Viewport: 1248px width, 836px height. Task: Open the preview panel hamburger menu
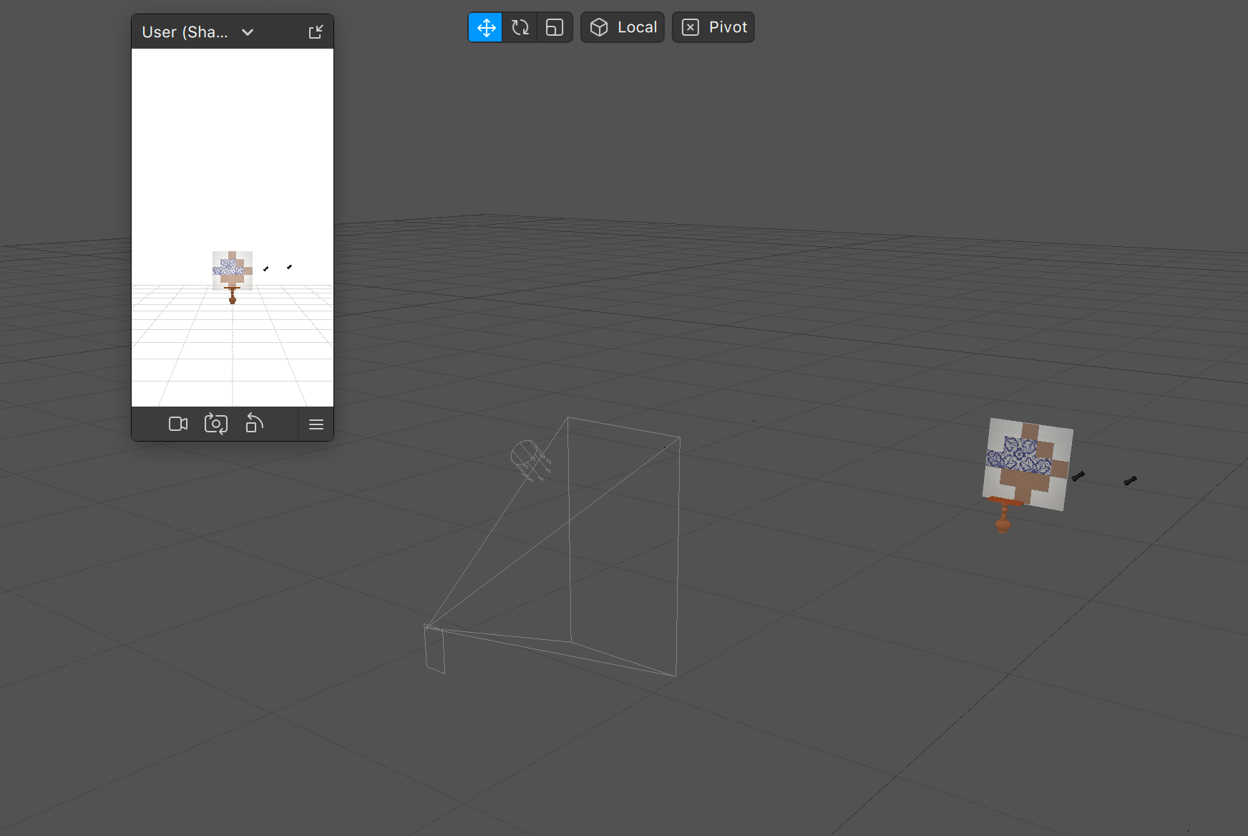[316, 424]
